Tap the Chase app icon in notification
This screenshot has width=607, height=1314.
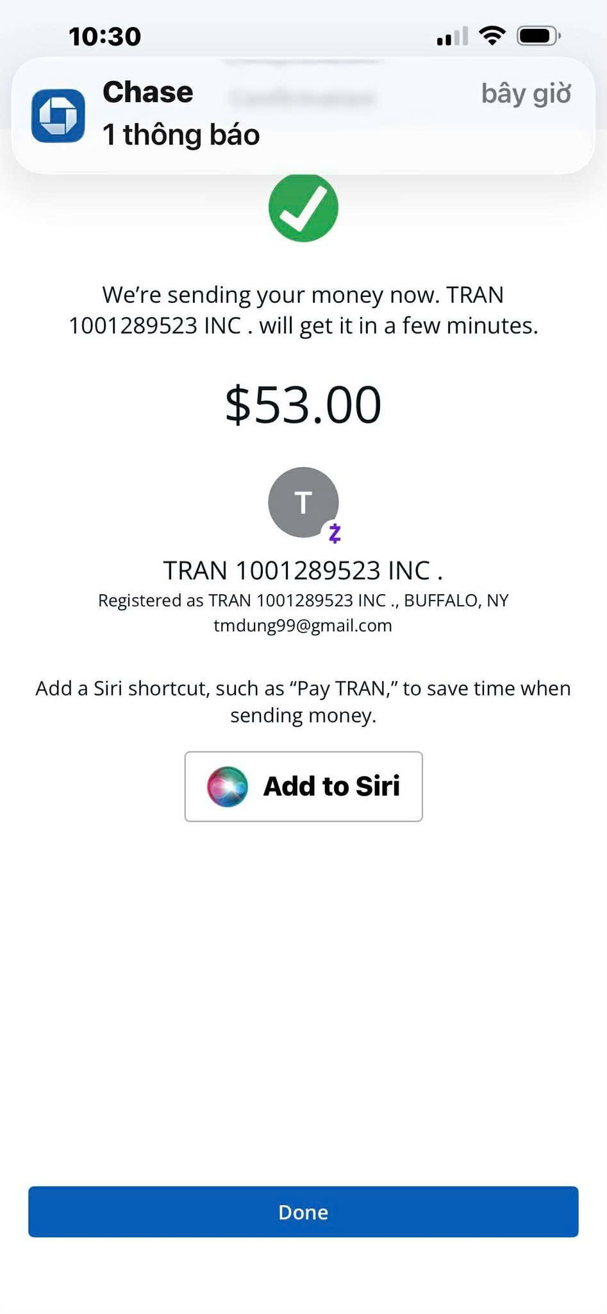58,115
